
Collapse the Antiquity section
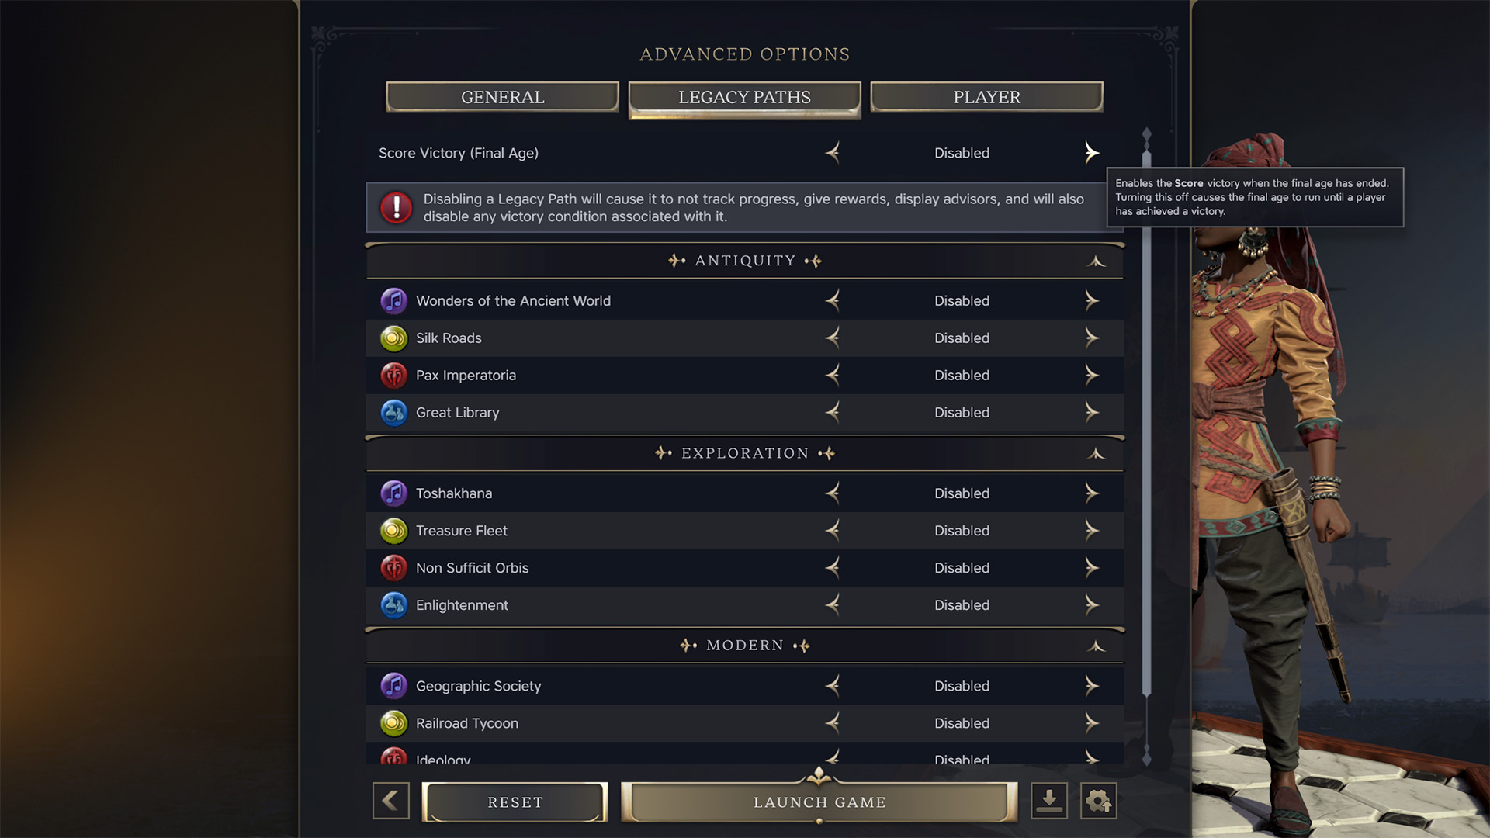click(1096, 261)
